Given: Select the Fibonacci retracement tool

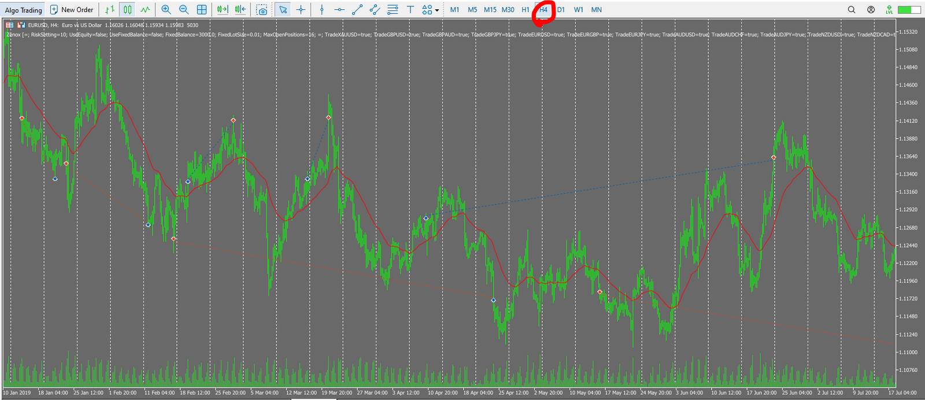Looking at the screenshot, I should [393, 10].
